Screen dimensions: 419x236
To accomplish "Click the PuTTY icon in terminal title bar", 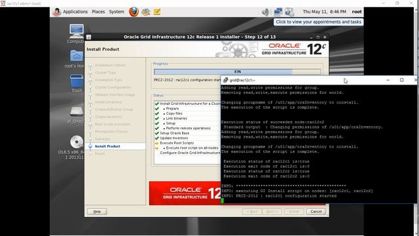I will point(225,80).
